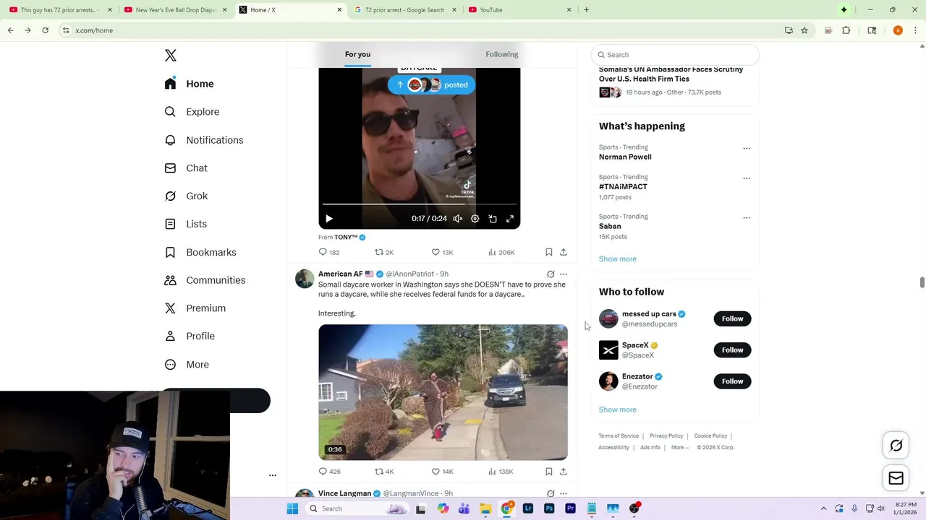View analytics showing 138K views
Image resolution: width=926 pixels, height=520 pixels.
pos(501,472)
